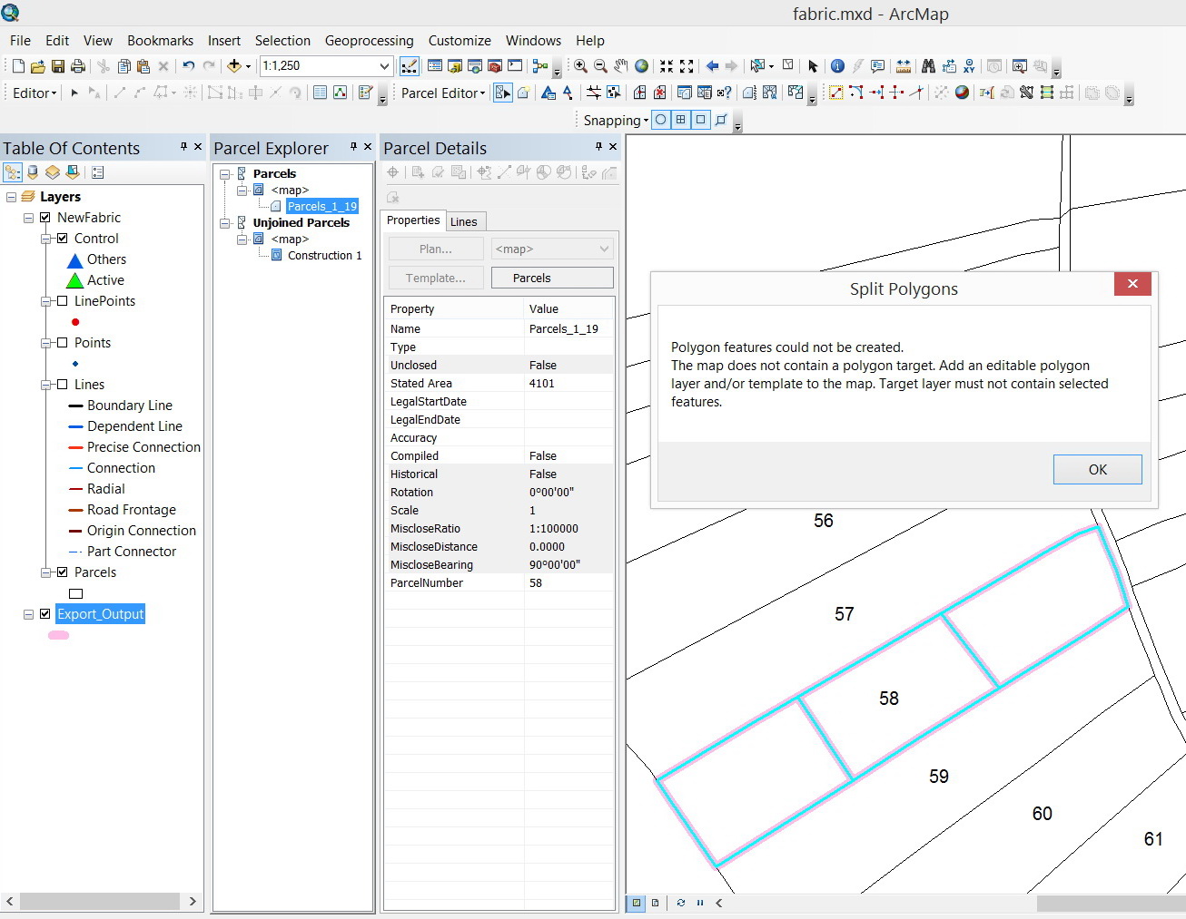Open the Editor Toolbar icon

(x=410, y=66)
